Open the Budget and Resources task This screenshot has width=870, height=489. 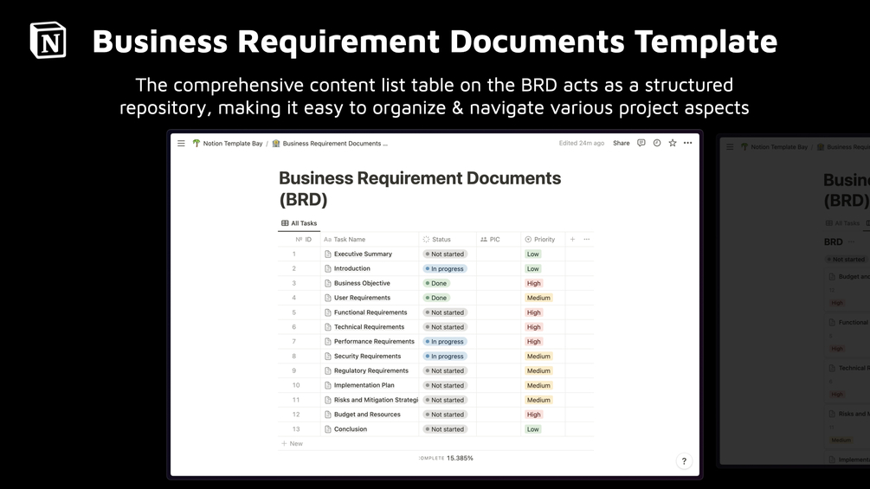pos(367,415)
